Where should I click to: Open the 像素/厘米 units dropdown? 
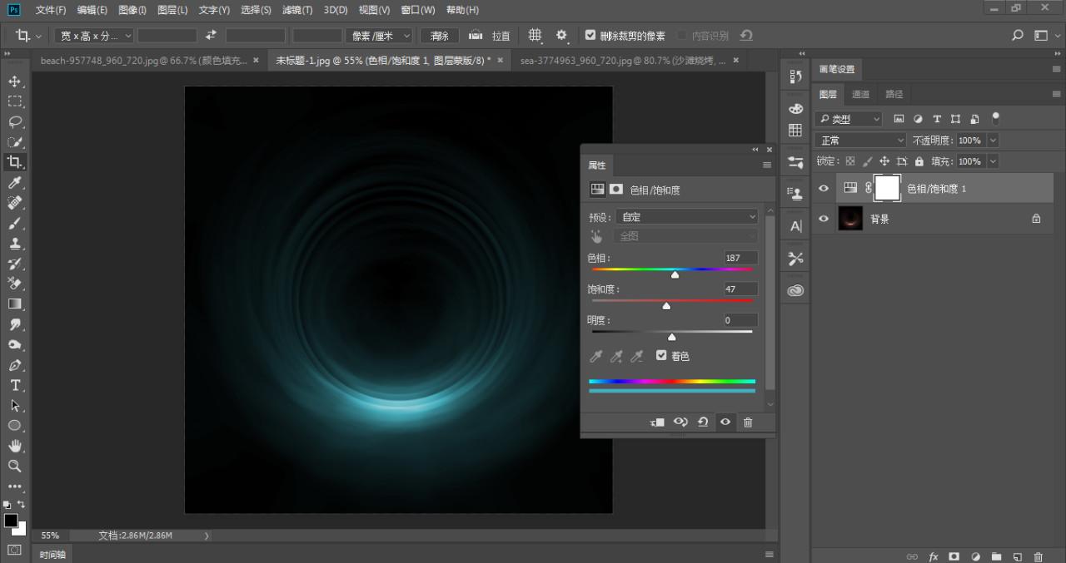(381, 36)
